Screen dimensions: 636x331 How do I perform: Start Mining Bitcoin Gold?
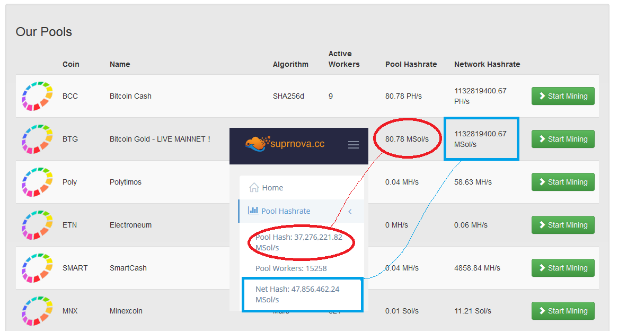click(x=563, y=139)
